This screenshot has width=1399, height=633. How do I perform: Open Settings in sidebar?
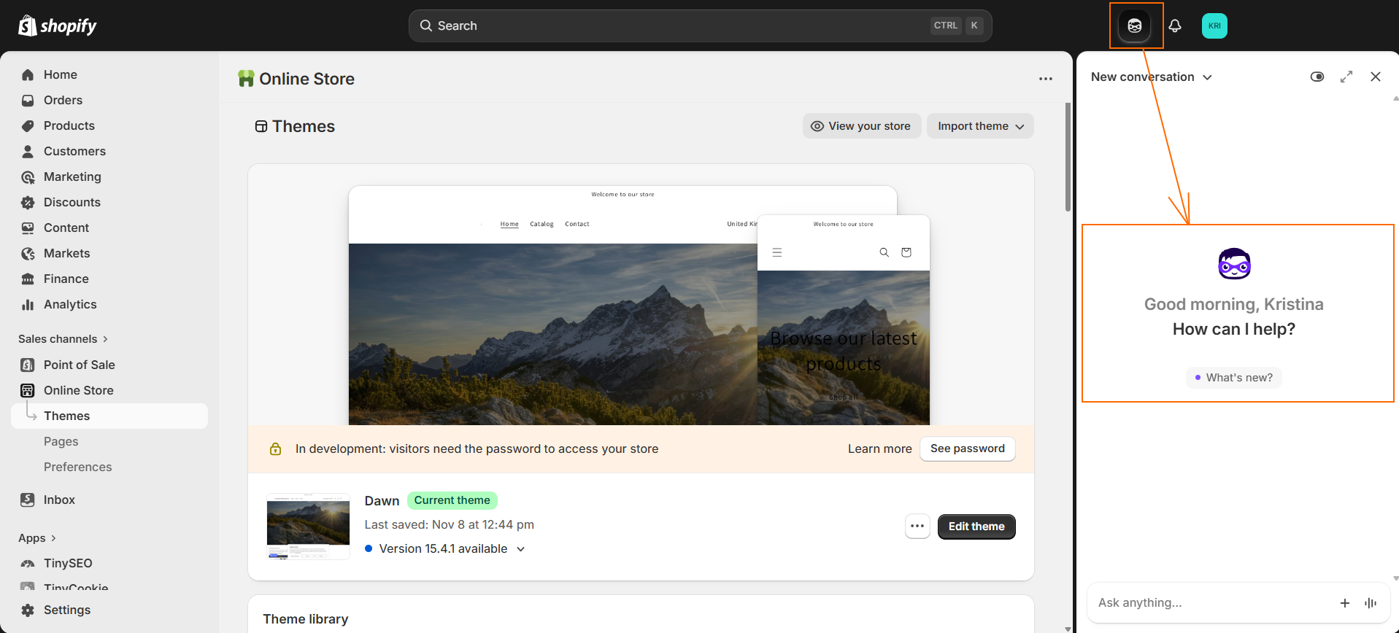[67, 610]
